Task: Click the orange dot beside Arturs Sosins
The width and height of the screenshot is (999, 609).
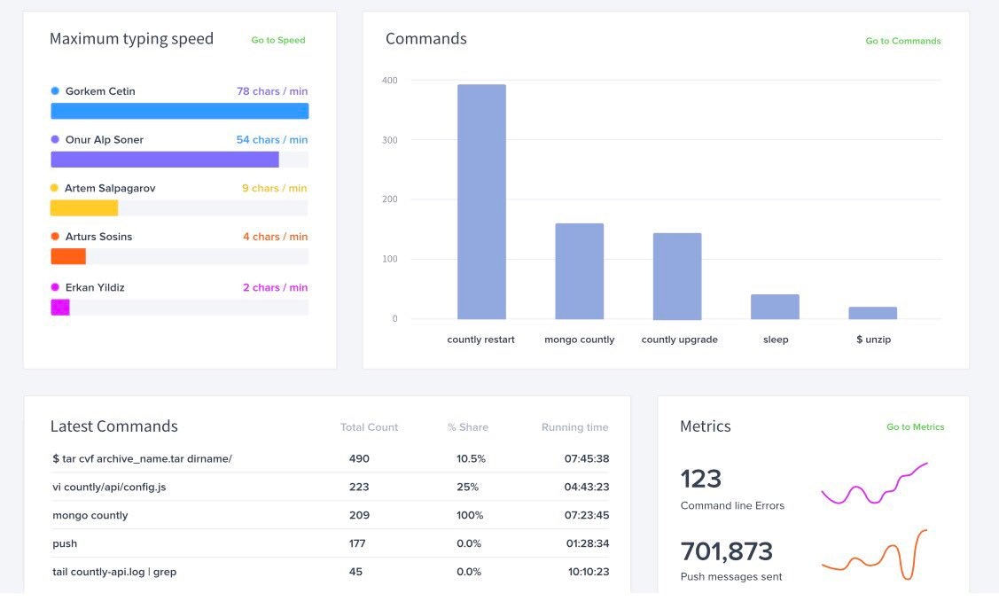Action: (55, 237)
